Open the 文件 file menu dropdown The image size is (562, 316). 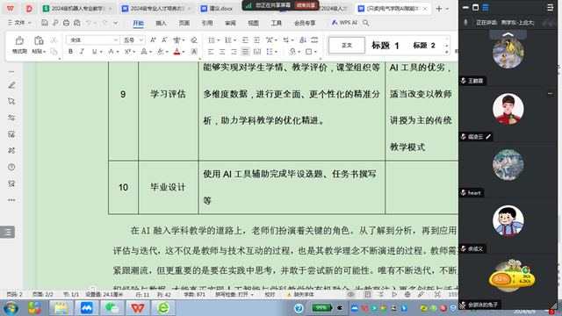coord(19,23)
